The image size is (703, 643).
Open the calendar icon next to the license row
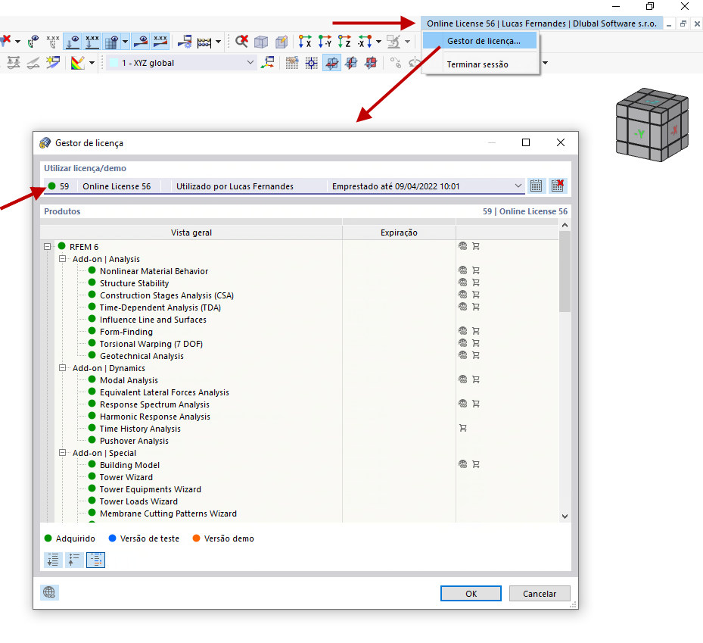536,186
